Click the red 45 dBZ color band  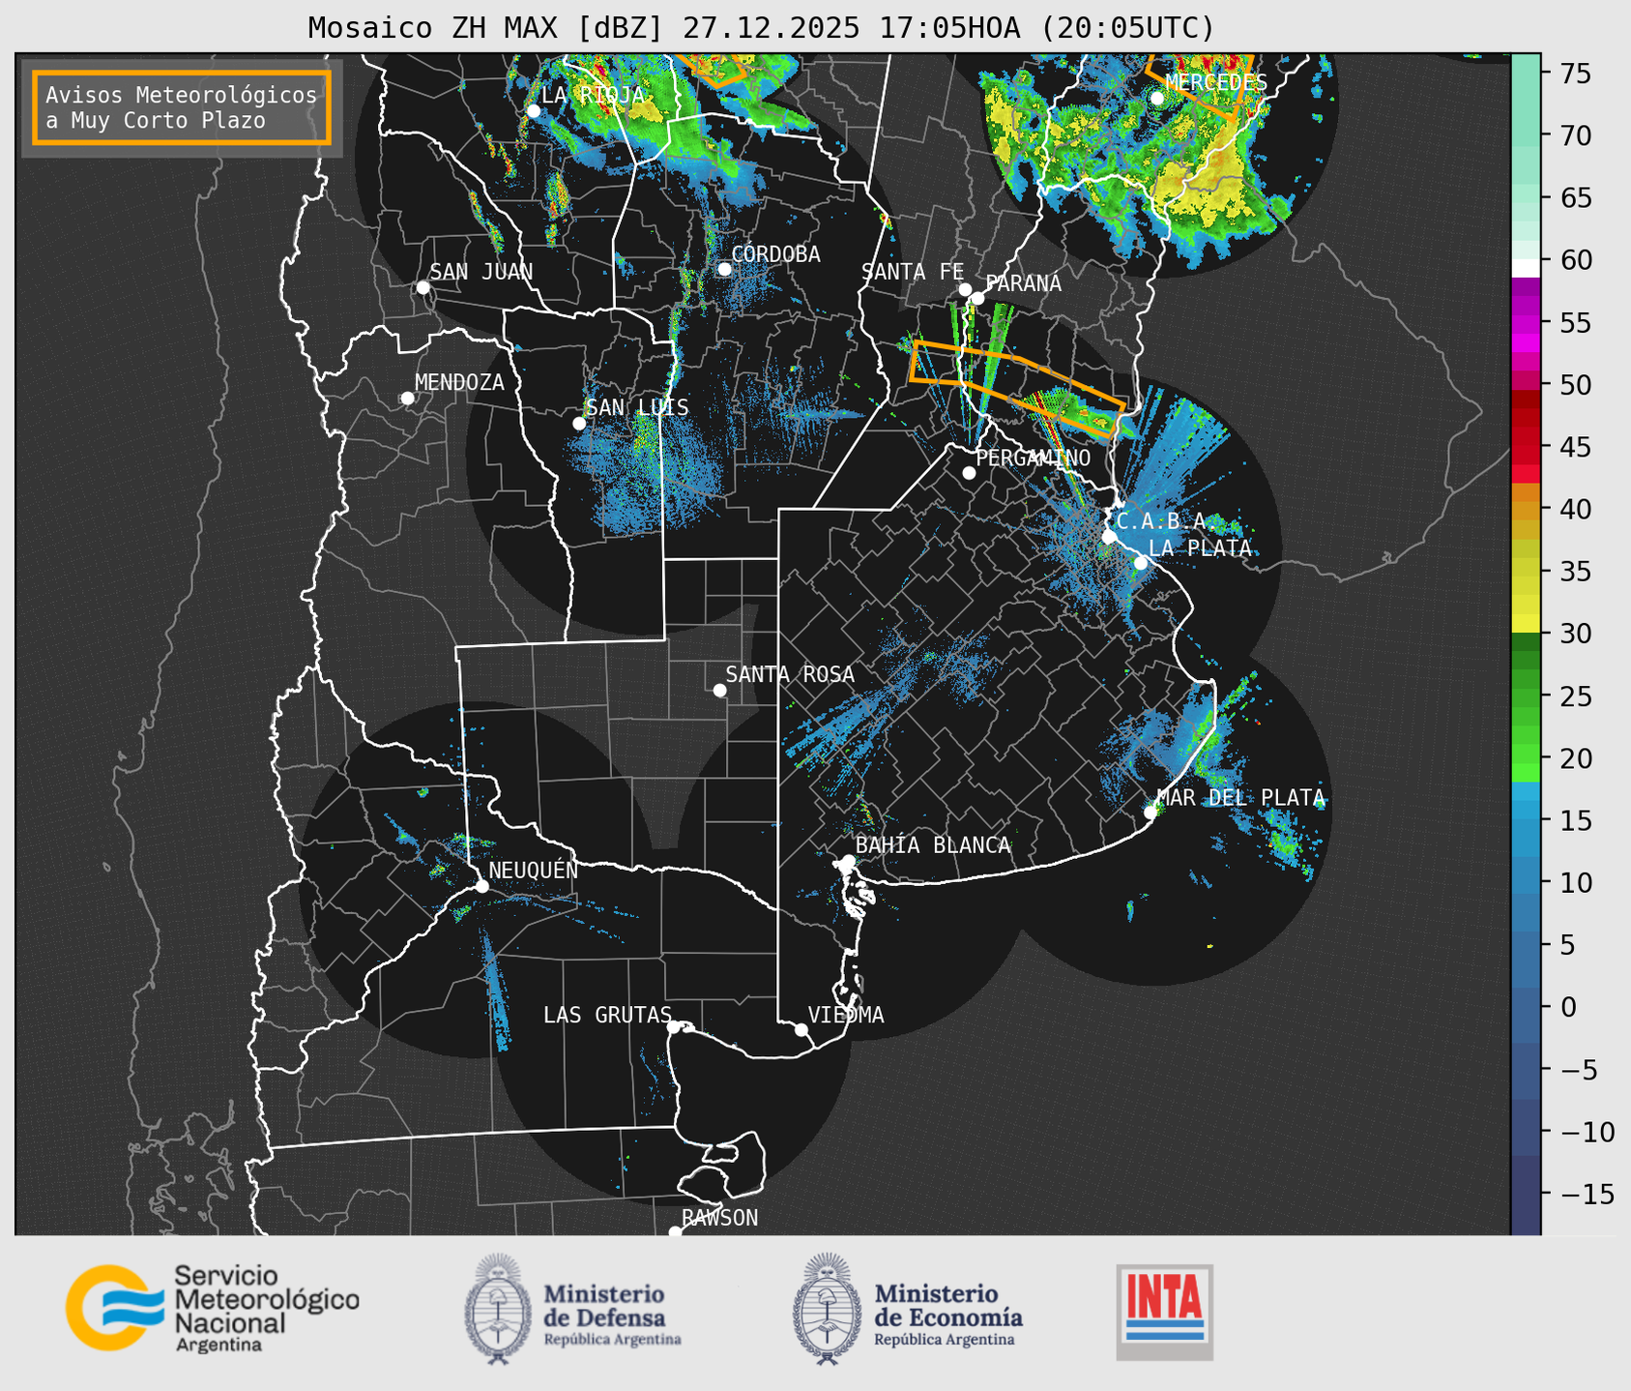pos(1526,447)
